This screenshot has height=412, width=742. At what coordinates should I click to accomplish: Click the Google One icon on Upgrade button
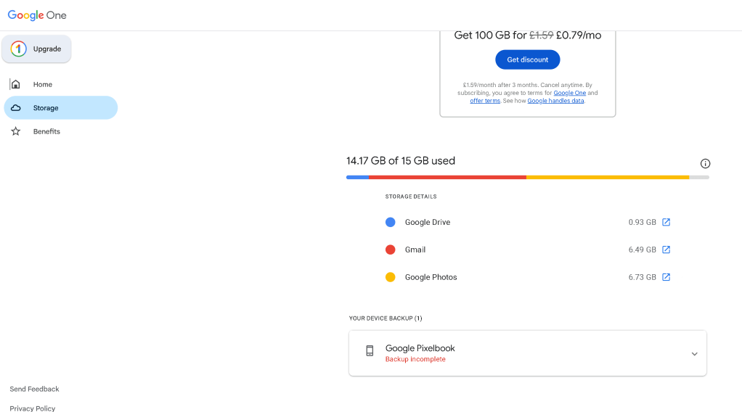18,49
